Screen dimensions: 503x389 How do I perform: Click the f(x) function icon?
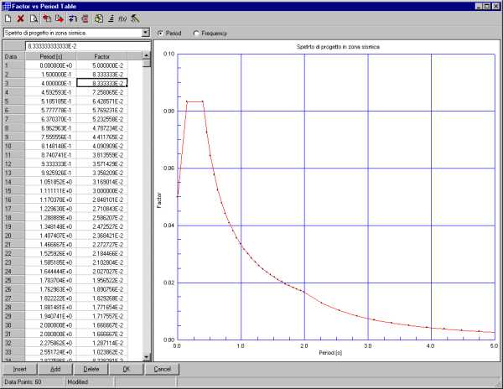(x=123, y=18)
